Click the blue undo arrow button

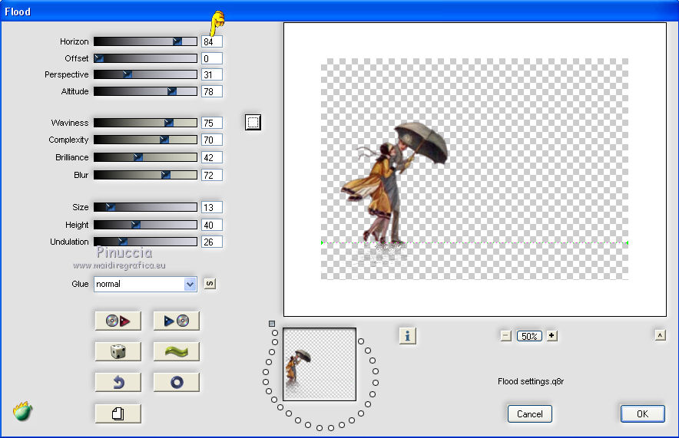118,382
